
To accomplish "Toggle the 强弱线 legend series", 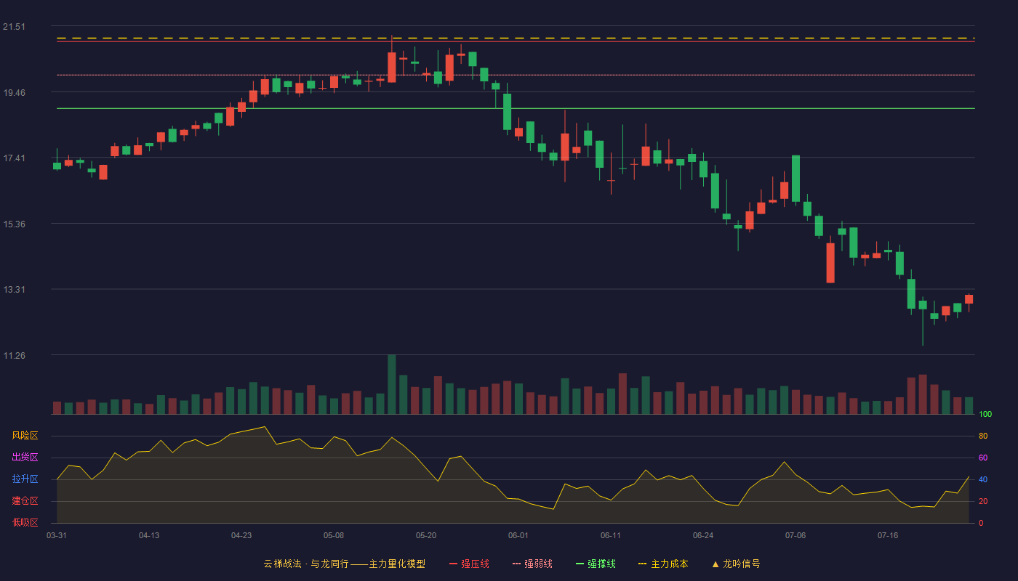I will click(x=532, y=564).
